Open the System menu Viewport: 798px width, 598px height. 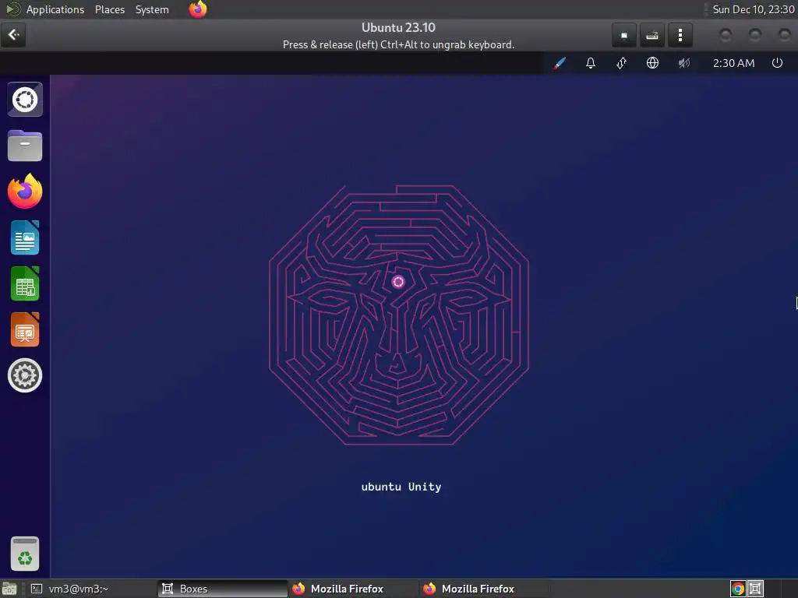152,9
